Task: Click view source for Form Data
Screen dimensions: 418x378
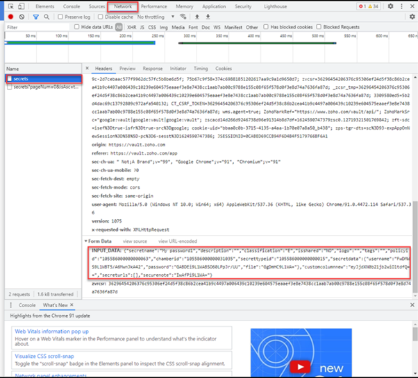Action: click(135, 241)
